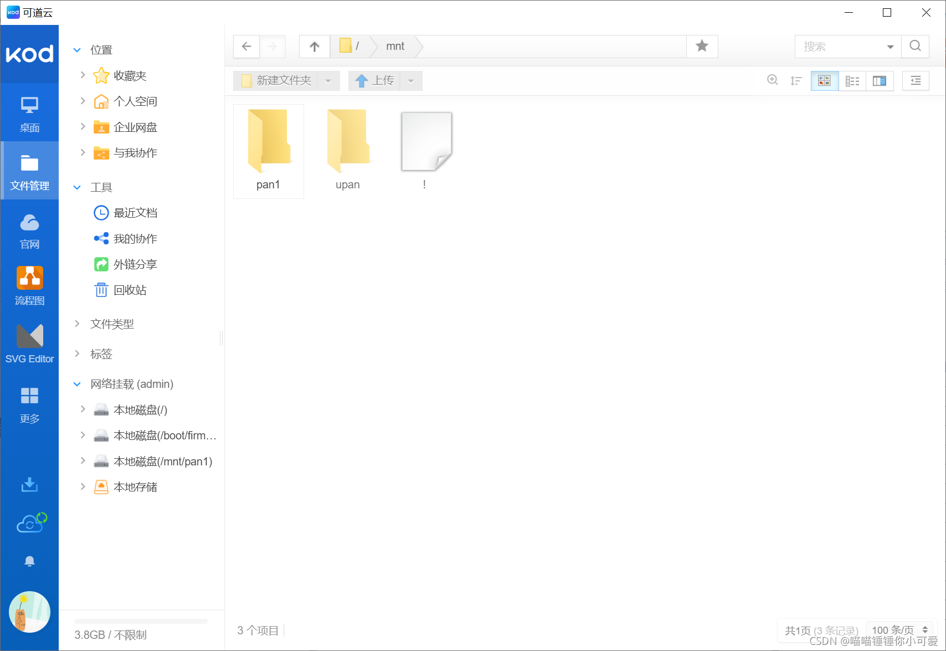Switch to icon grid view mode
This screenshot has height=651, width=946.
(x=824, y=81)
